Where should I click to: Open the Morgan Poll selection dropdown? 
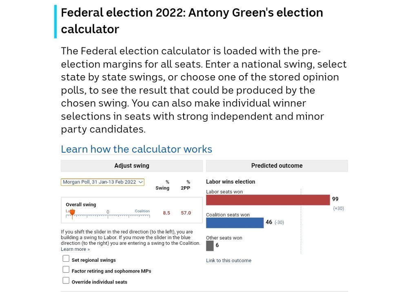click(x=102, y=182)
